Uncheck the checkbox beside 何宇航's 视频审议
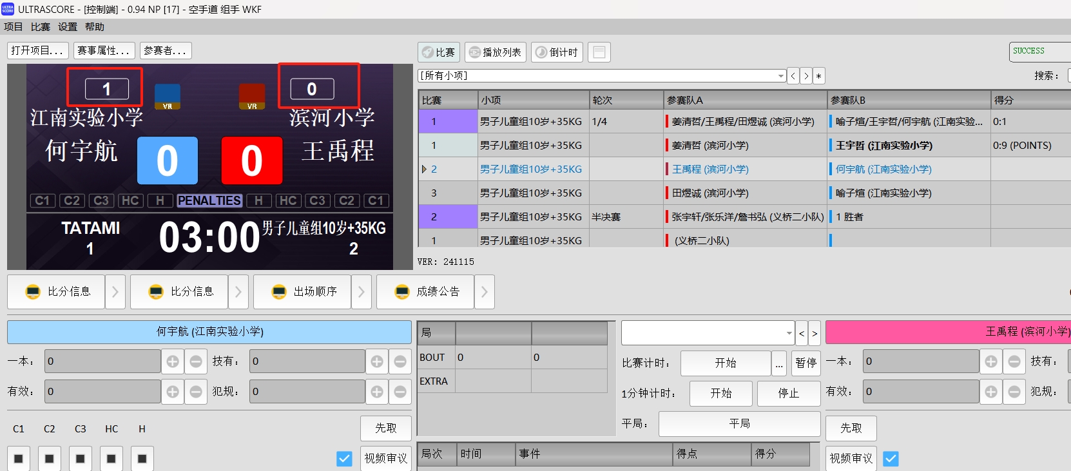 coord(344,458)
